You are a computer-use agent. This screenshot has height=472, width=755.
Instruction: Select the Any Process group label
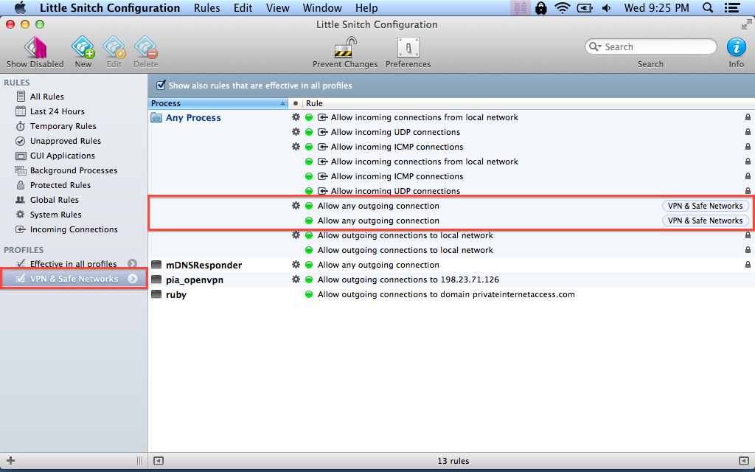pos(193,117)
